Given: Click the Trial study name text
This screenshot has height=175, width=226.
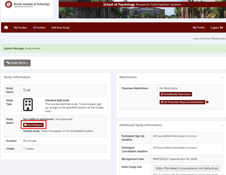Looking at the screenshot, I should tap(27, 90).
